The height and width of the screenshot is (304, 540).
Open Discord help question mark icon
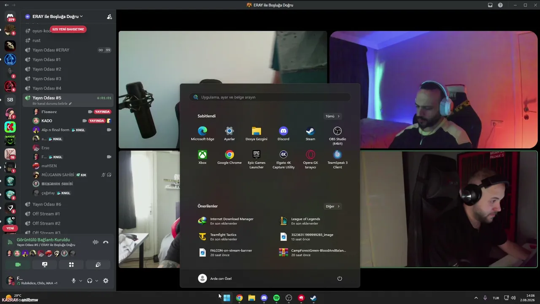[x=500, y=5]
